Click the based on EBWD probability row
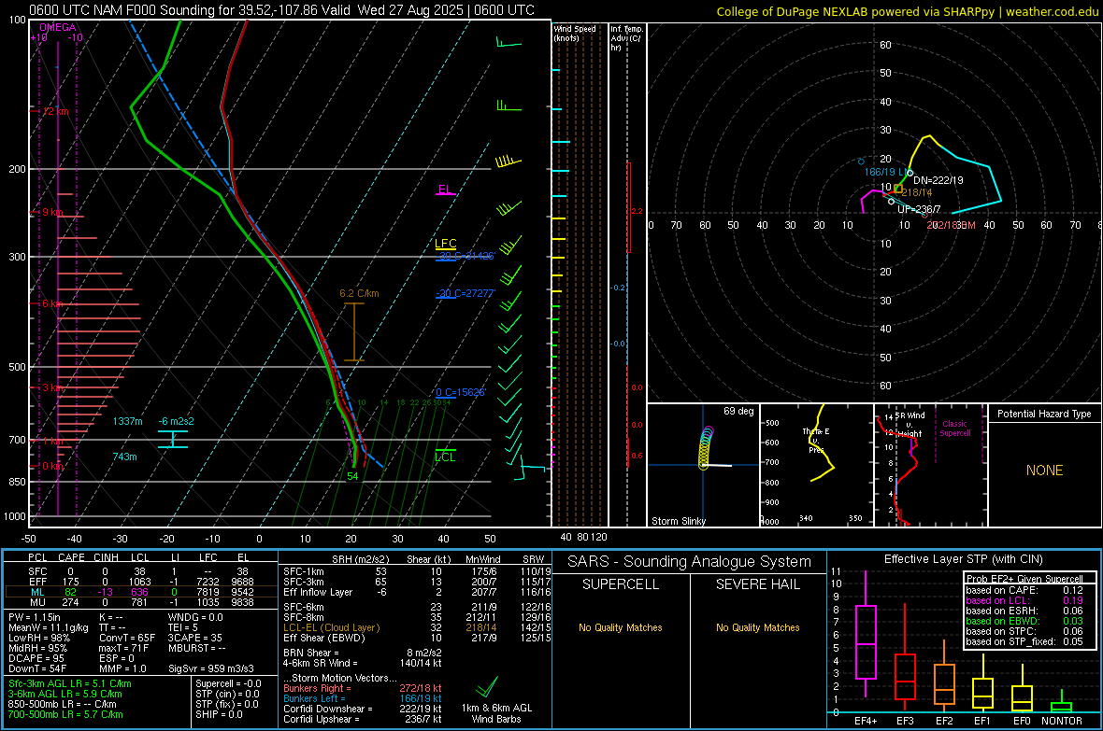Image resolution: width=1103 pixels, height=731 pixels. pyautogui.click(x=1024, y=621)
